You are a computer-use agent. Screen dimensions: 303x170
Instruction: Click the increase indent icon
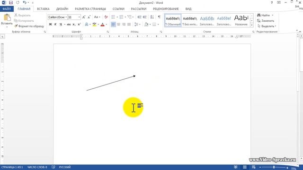[x=145, y=17]
